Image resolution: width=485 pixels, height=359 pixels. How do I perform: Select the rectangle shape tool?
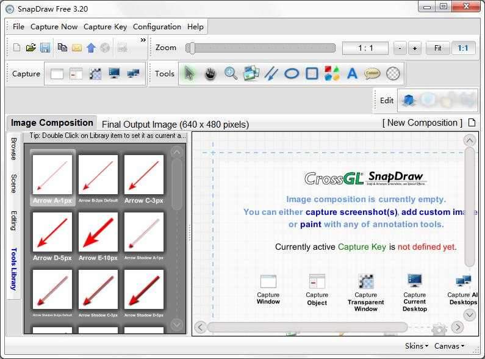click(x=312, y=74)
